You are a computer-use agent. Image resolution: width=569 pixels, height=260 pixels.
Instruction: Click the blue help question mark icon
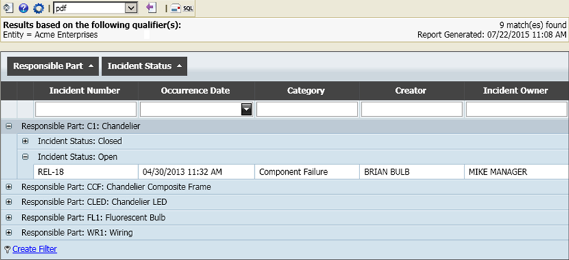point(23,8)
